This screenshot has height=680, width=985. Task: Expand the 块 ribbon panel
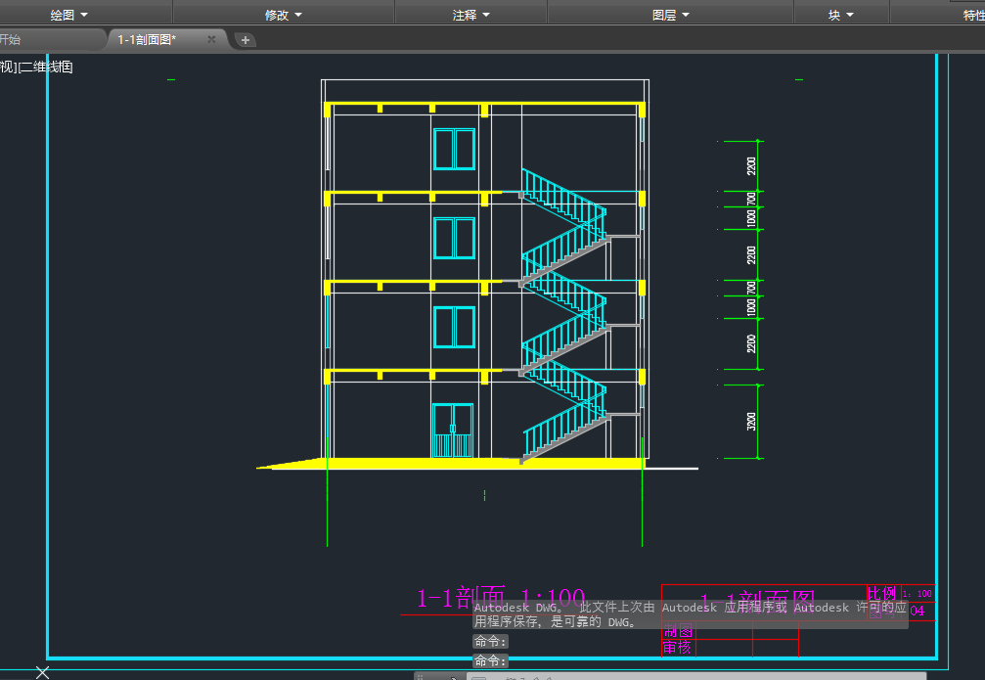pyautogui.click(x=841, y=15)
